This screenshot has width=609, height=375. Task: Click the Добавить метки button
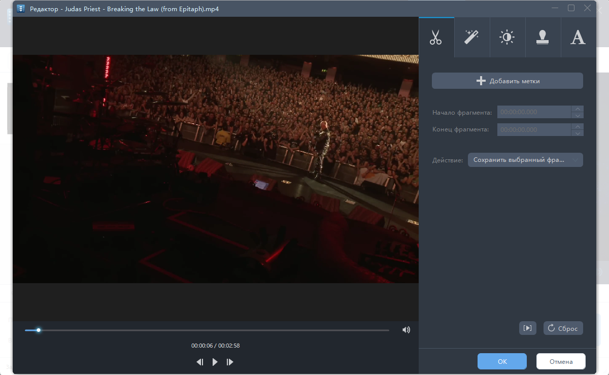point(507,81)
